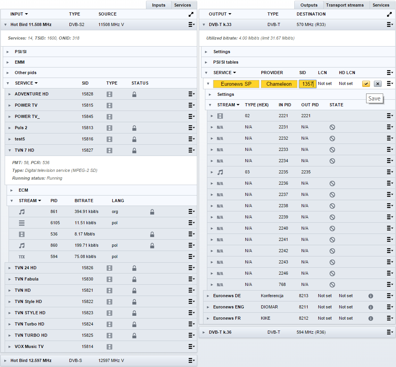Expand Euronews DE output service

208,296
